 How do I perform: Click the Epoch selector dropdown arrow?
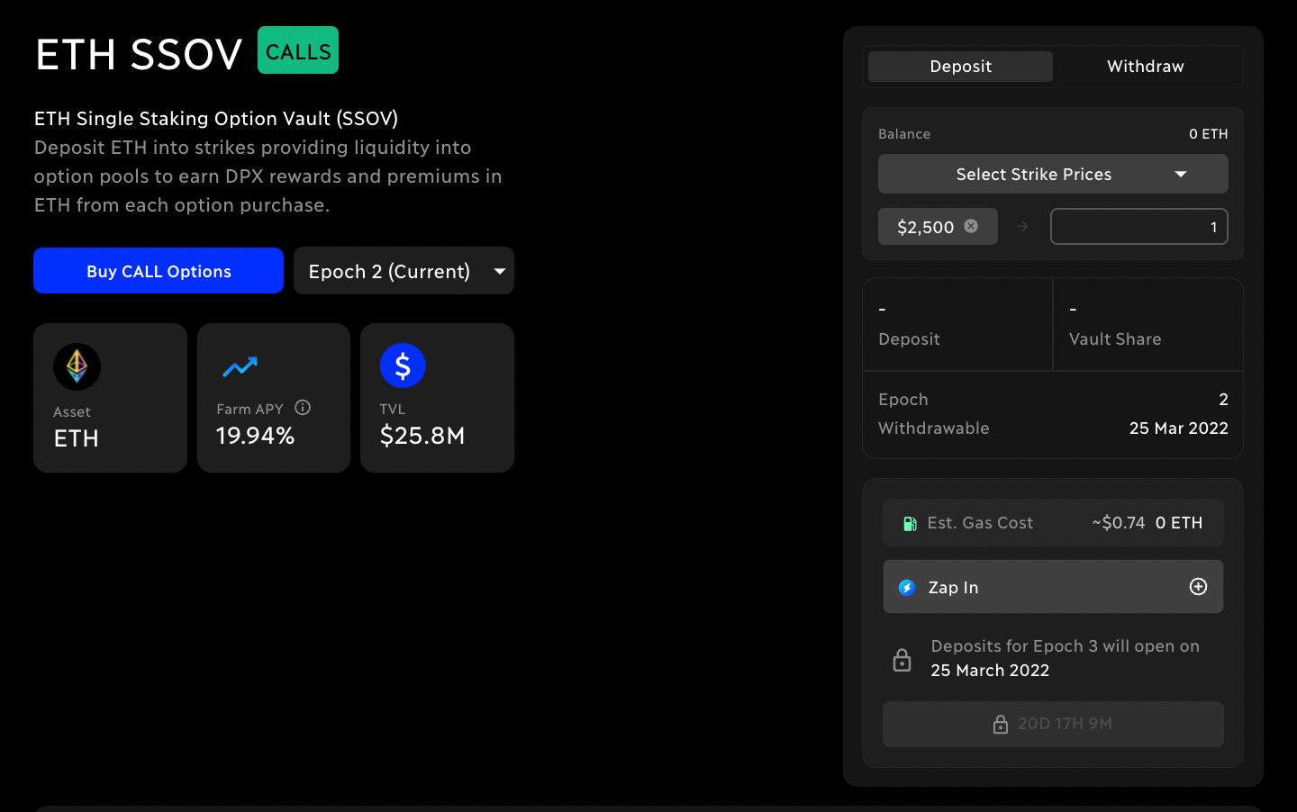(x=500, y=271)
